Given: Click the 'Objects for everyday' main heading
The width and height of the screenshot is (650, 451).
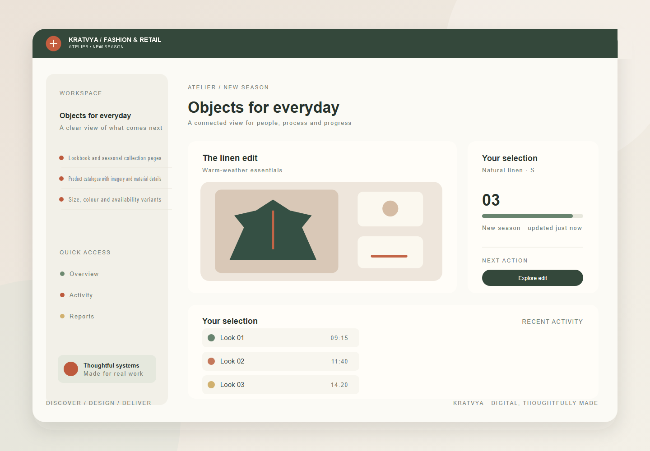Looking at the screenshot, I should (264, 107).
